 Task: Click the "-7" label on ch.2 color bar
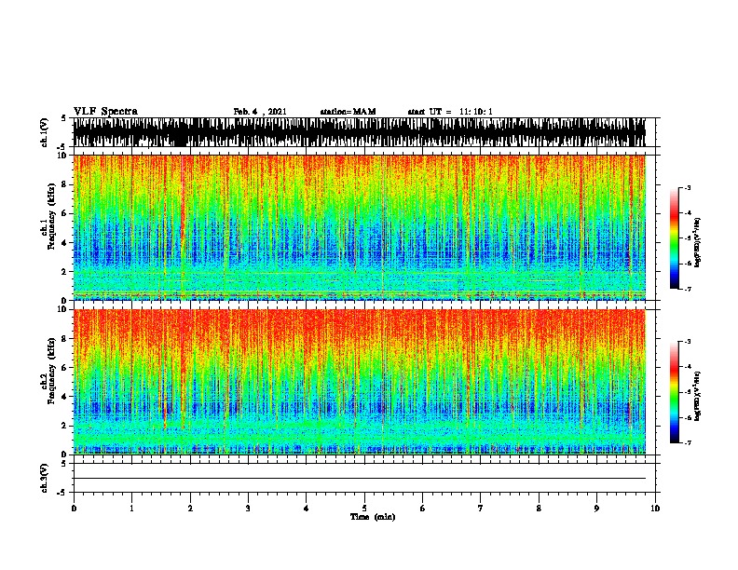pos(688,442)
